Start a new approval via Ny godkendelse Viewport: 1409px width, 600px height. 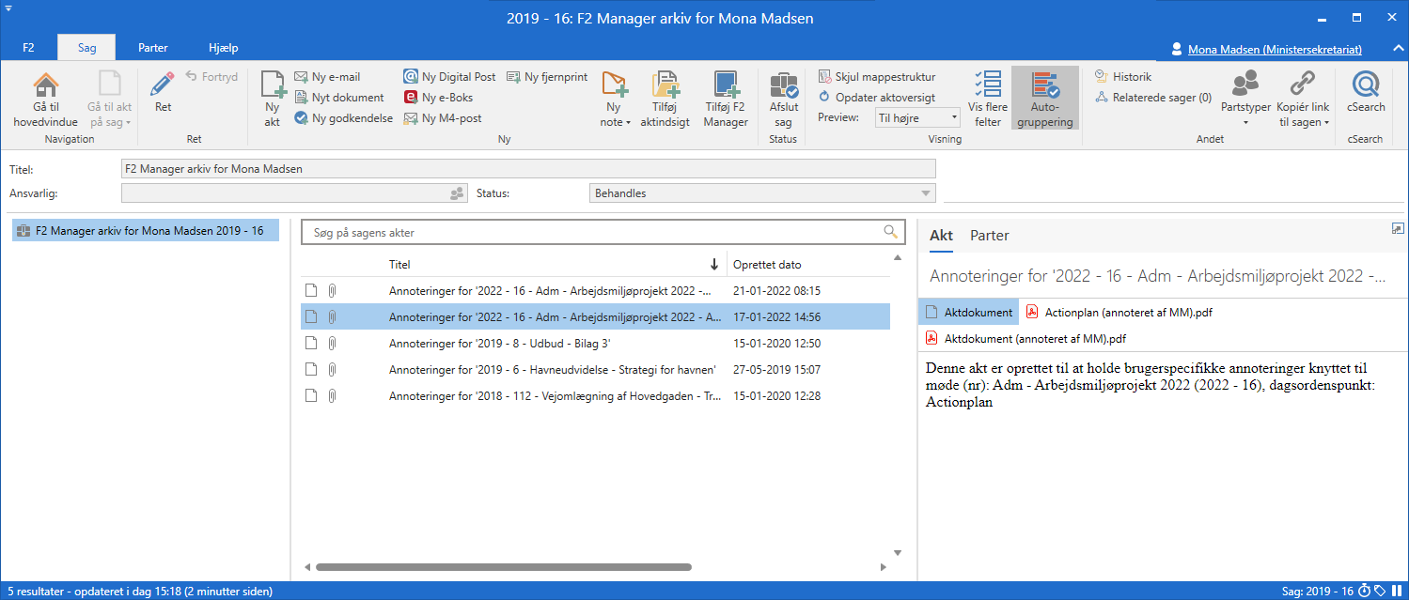coord(343,118)
